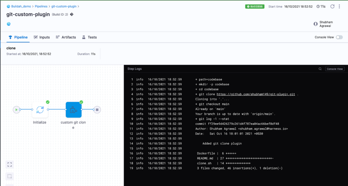Viewport: 348px width, 186px height.
Task: Click the custom git clone step label
Action: [x=73, y=125]
